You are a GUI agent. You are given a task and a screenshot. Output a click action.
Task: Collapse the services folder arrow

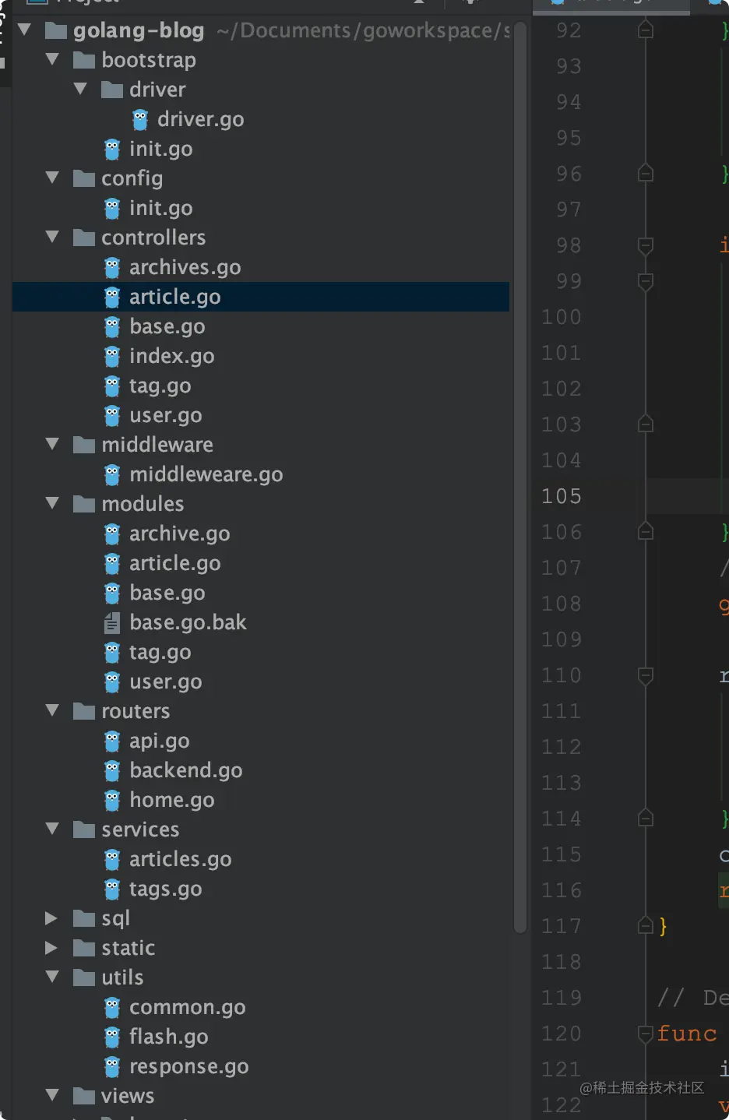(52, 829)
